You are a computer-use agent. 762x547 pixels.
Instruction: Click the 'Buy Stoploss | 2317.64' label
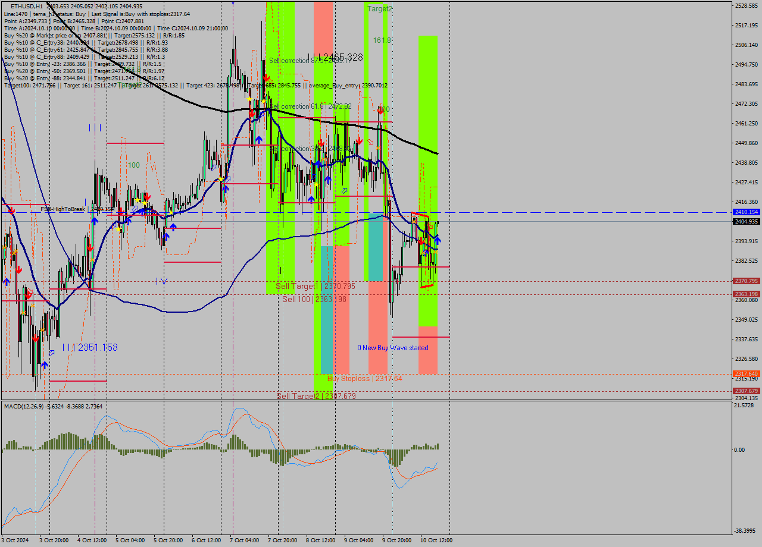[365, 379]
